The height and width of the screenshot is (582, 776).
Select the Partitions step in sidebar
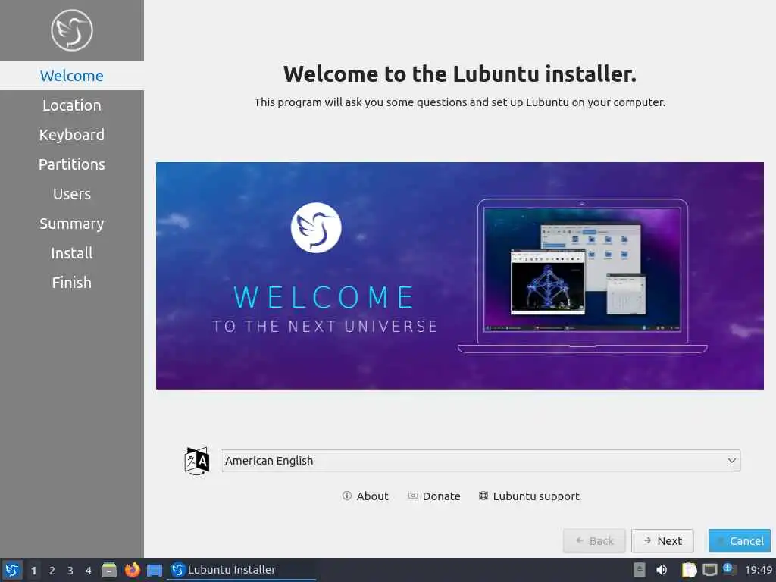tap(72, 164)
